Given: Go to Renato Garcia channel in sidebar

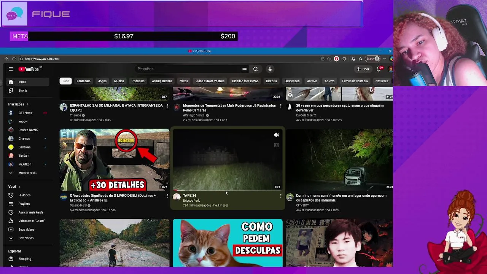Looking at the screenshot, I should [x=27, y=130].
